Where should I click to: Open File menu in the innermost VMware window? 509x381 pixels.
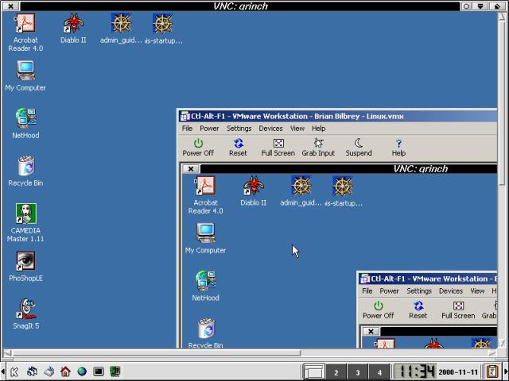tap(367, 291)
